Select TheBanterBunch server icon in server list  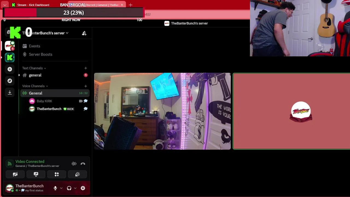10,46
